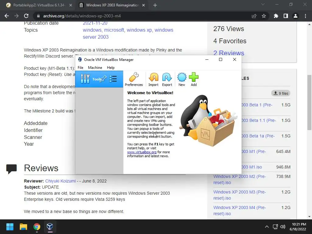The width and height of the screenshot is (312, 234).
Task: Open the 2 Reviews link
Action: click(229, 53)
